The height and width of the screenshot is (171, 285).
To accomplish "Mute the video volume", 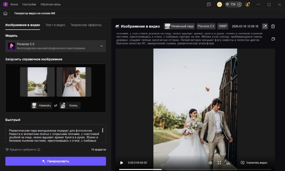I will [210, 163].
